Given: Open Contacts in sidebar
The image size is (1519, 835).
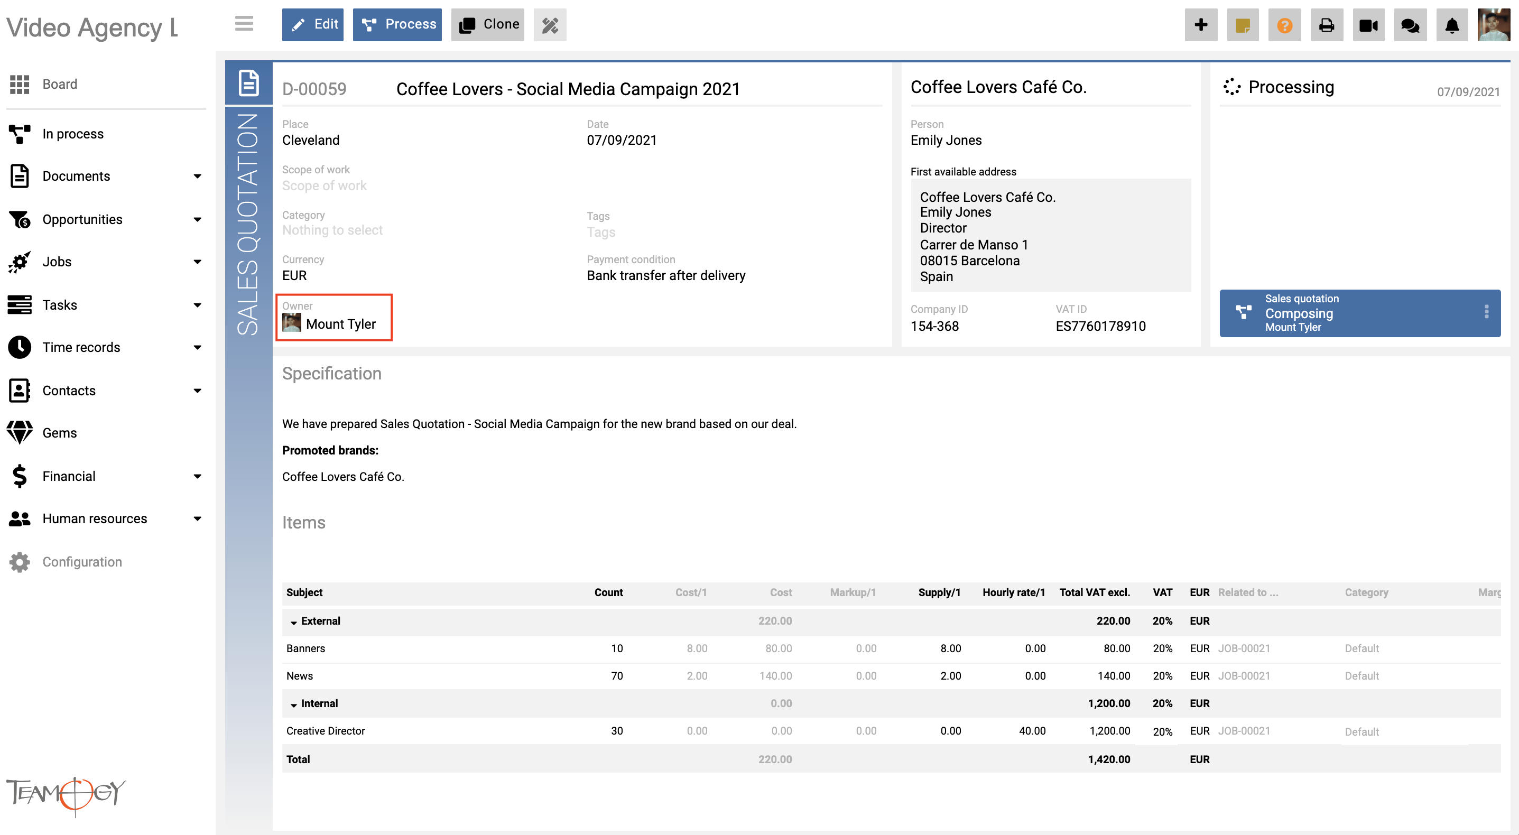Looking at the screenshot, I should [68, 391].
